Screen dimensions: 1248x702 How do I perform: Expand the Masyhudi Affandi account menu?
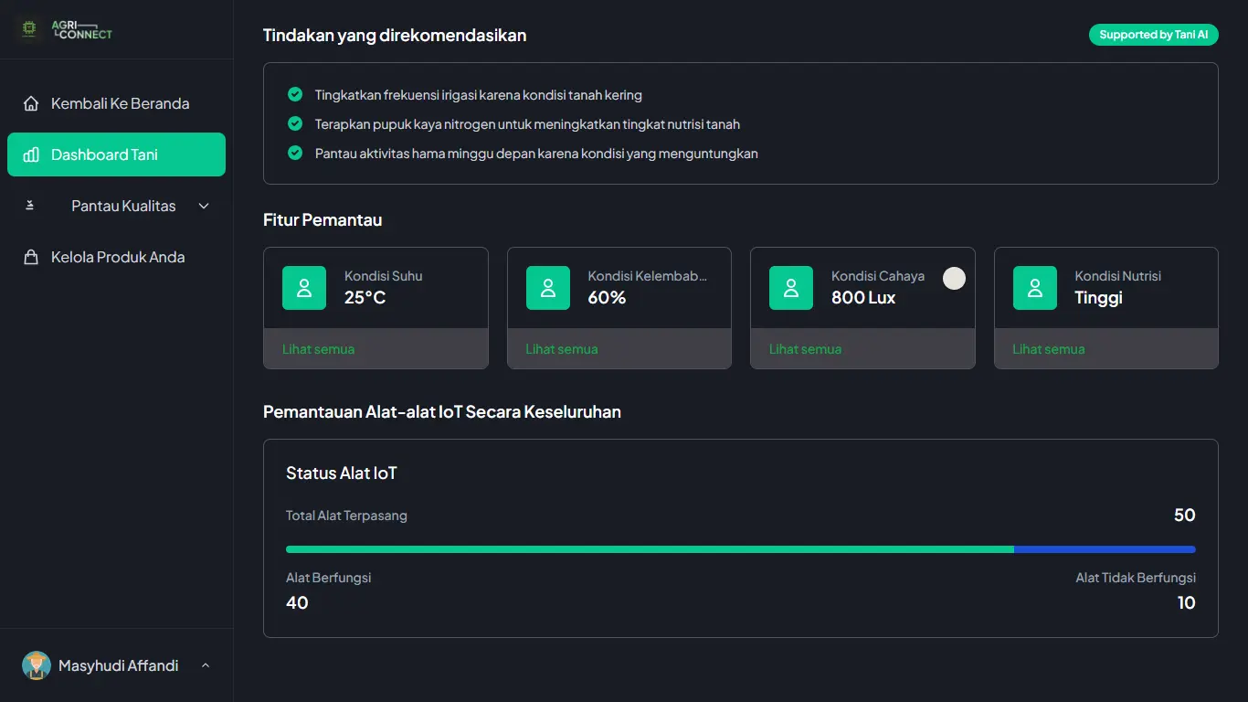[205, 665]
